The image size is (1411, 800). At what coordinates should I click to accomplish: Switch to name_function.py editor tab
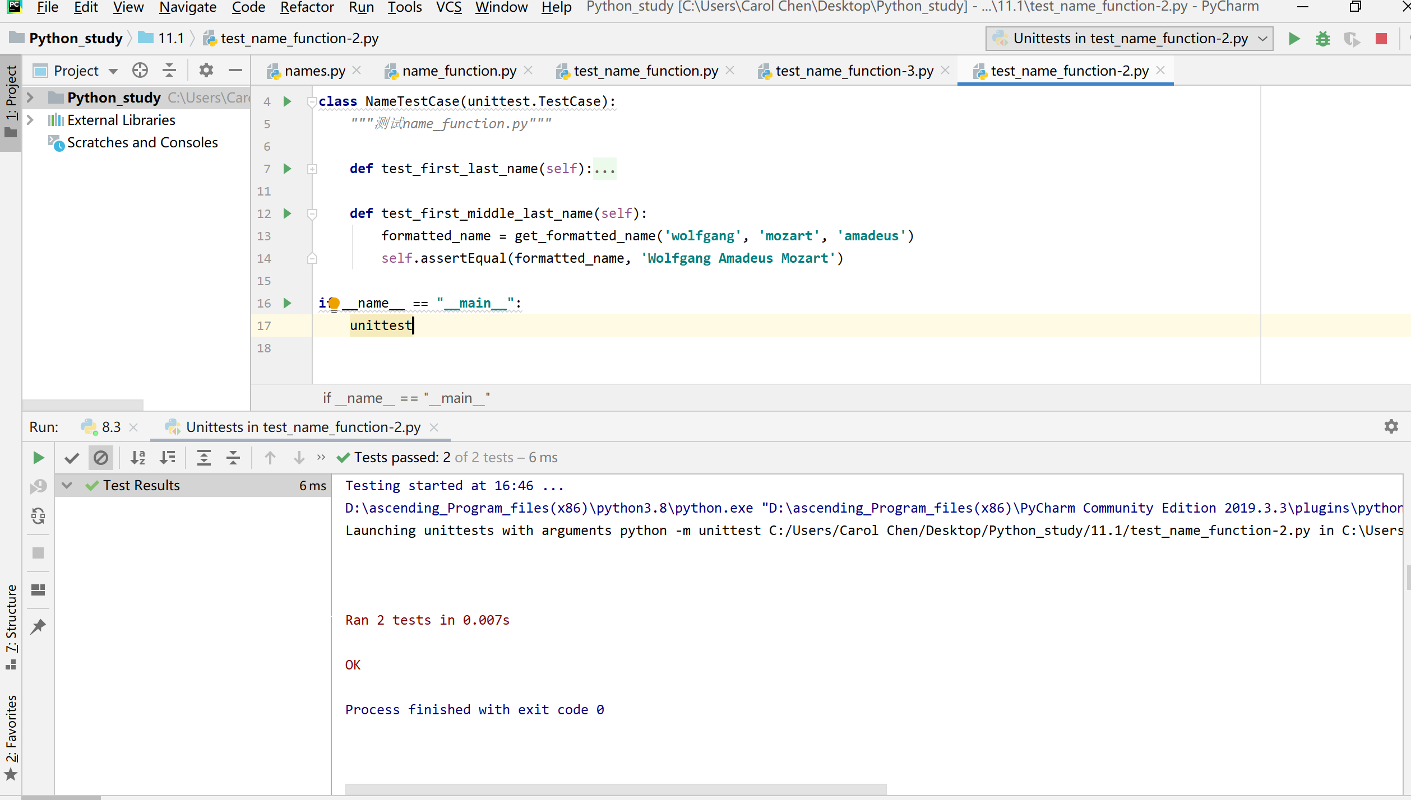459,71
